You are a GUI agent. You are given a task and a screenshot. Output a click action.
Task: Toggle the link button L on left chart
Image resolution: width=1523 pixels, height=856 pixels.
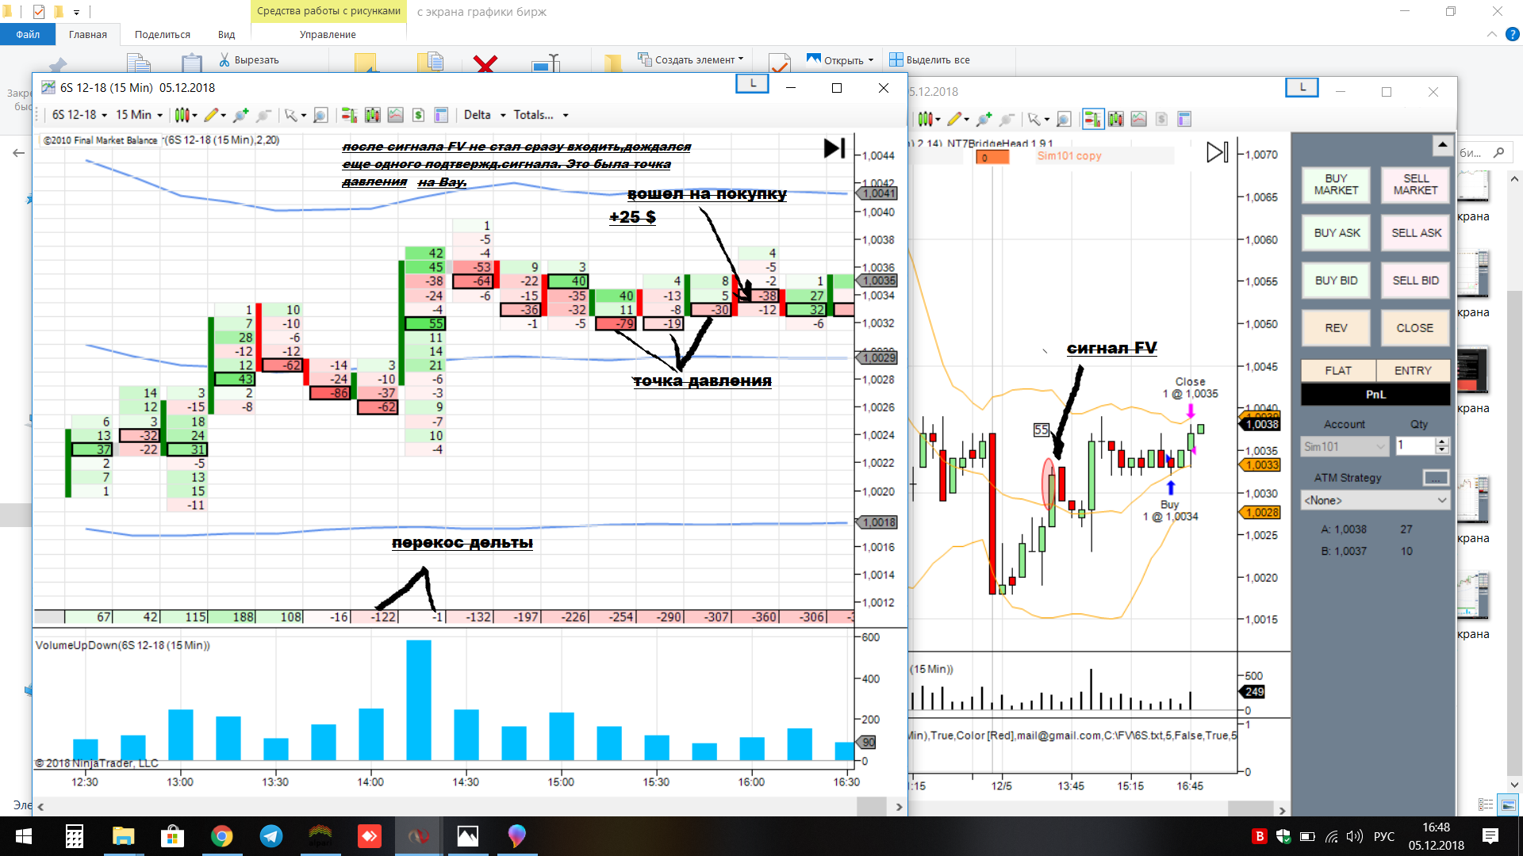(752, 84)
